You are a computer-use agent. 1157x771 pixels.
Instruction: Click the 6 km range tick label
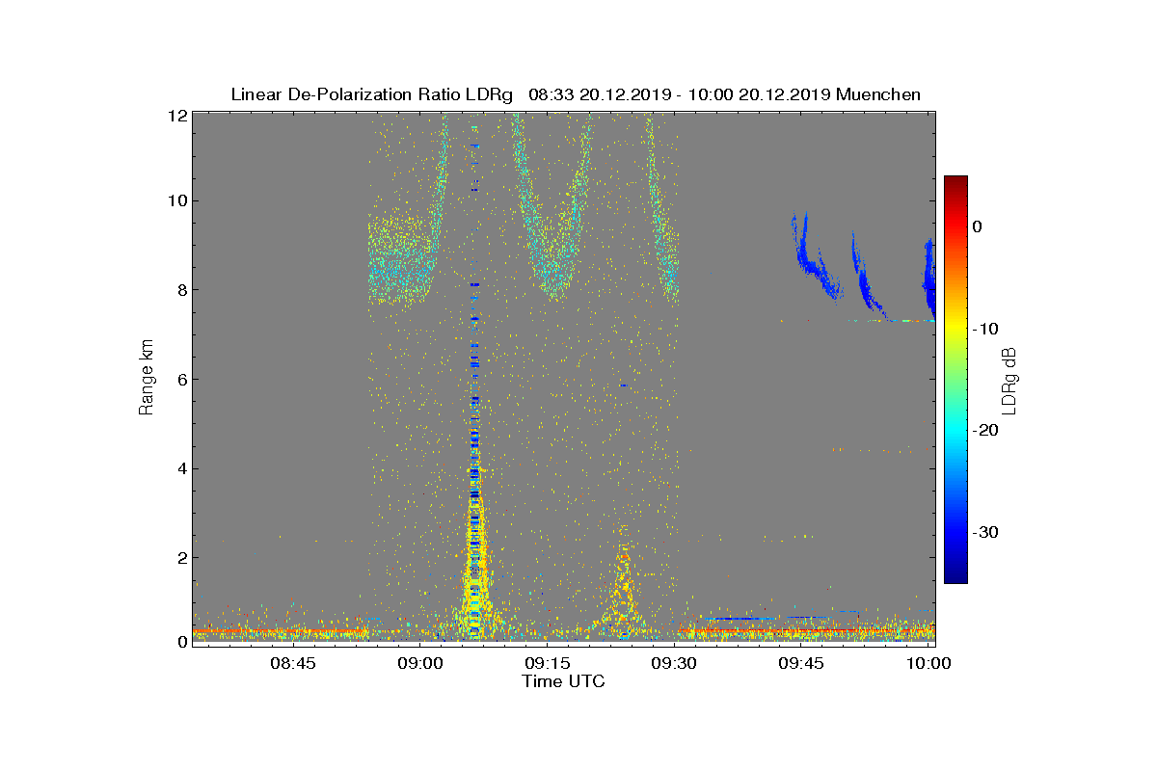click(182, 379)
